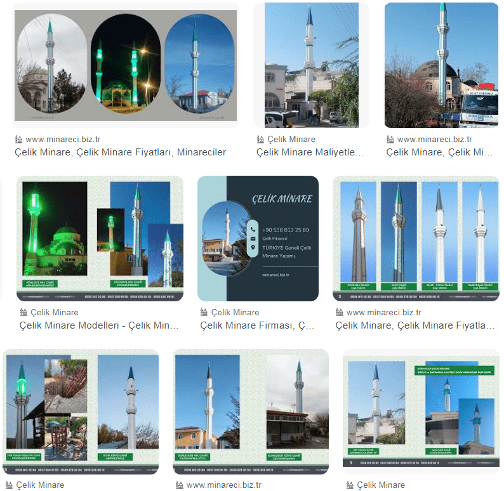Image resolution: width=504 pixels, height=491 pixels.
Task: Click the bottom-left result's source favicon
Action: [8, 485]
